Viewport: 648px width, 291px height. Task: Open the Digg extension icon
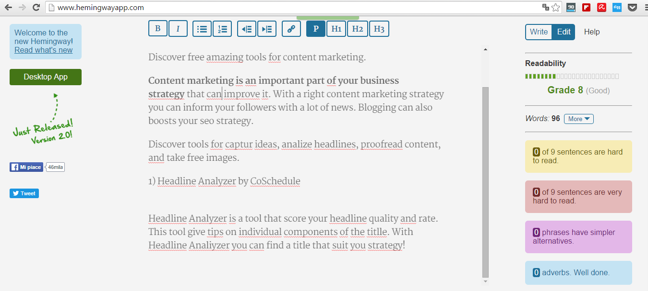(x=617, y=7)
